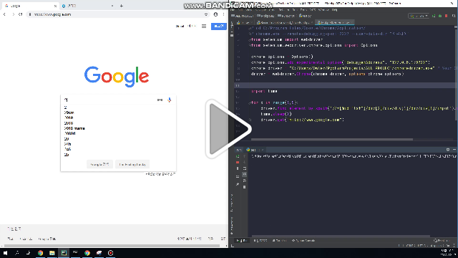Open Bandicam recorder icon in taskbar
This screenshot has width=458, height=258.
(x=110, y=253)
